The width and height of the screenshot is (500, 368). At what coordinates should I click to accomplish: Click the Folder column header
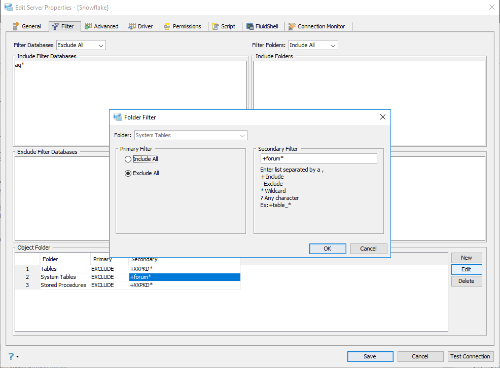pos(65,259)
